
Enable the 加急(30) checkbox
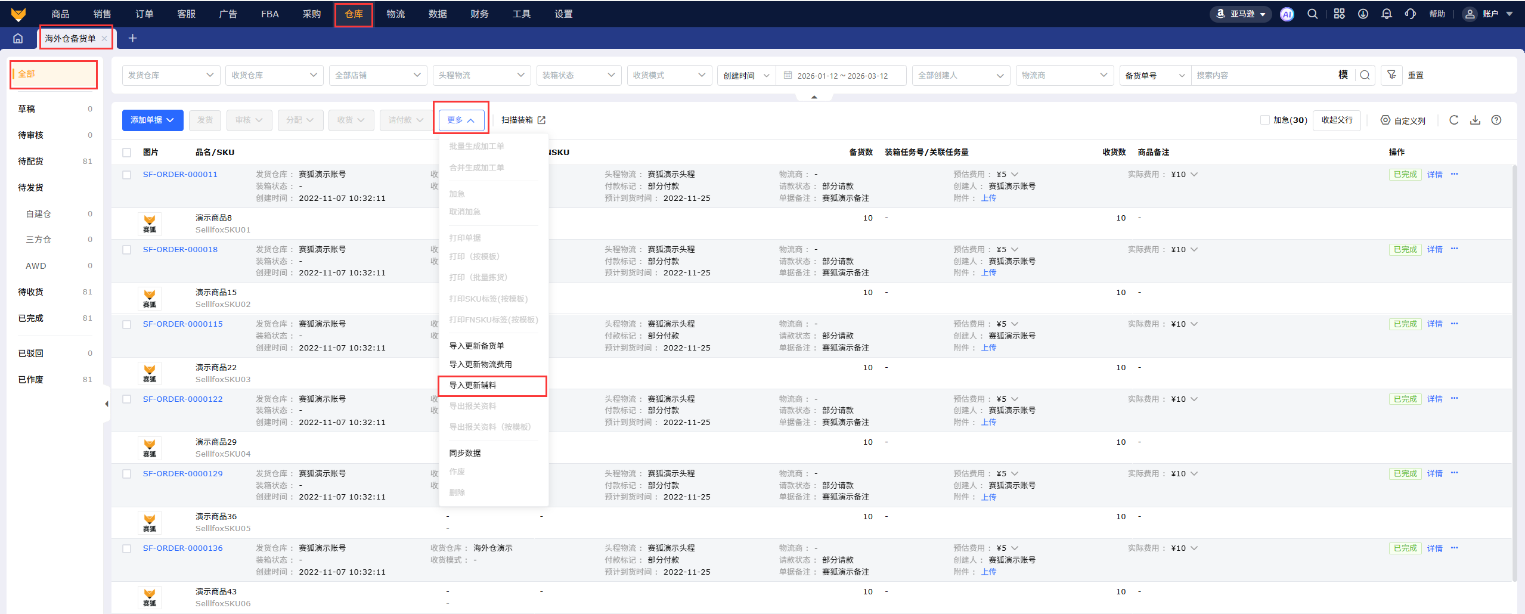tap(1264, 120)
